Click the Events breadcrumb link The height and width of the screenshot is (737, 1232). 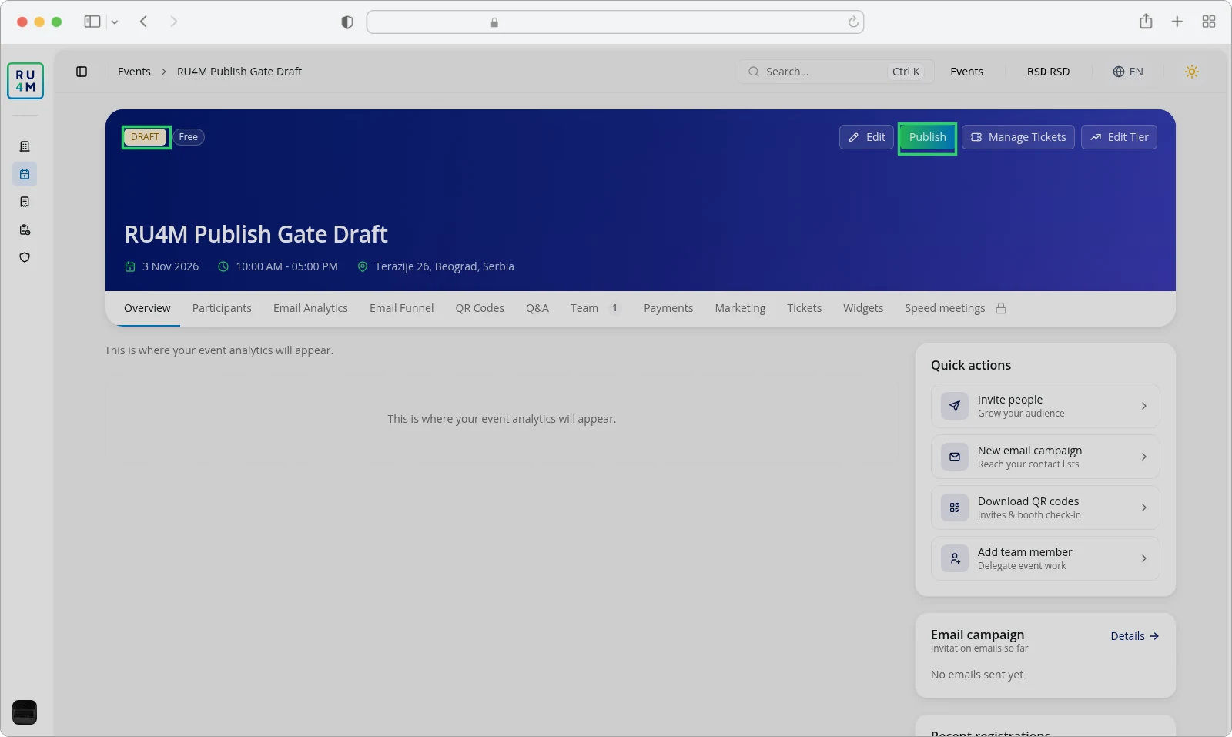coord(134,72)
